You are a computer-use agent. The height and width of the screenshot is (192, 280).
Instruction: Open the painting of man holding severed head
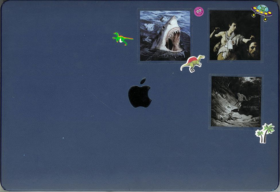coord(235,35)
